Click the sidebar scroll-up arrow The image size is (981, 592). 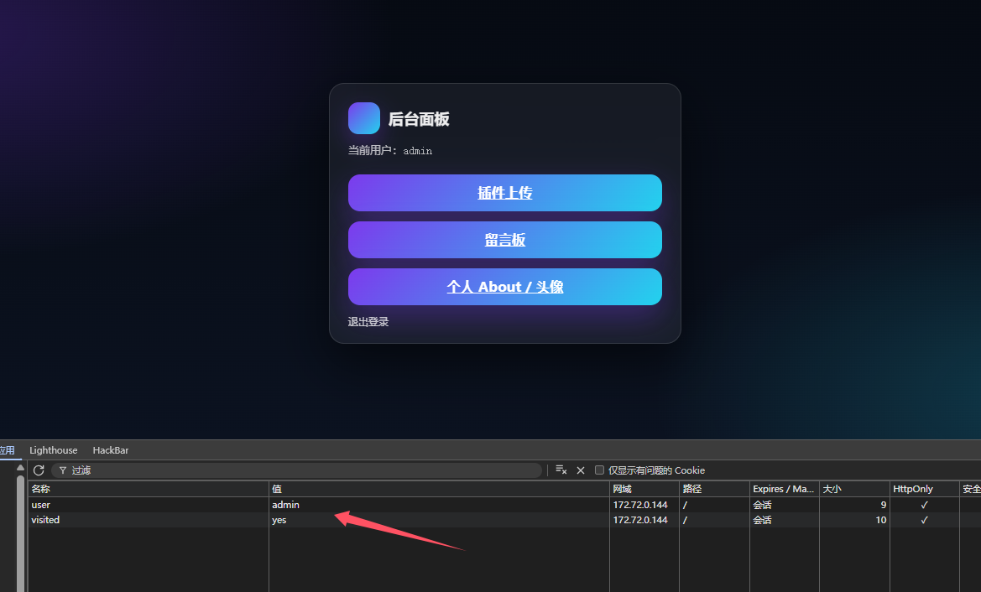click(20, 467)
